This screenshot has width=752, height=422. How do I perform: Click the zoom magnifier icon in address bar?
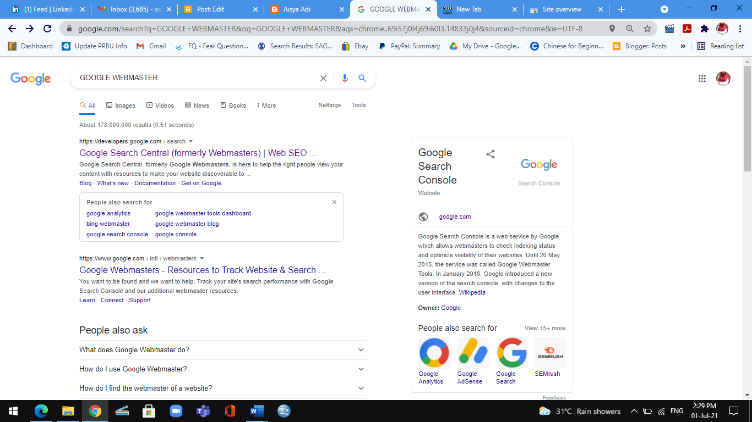630,29
